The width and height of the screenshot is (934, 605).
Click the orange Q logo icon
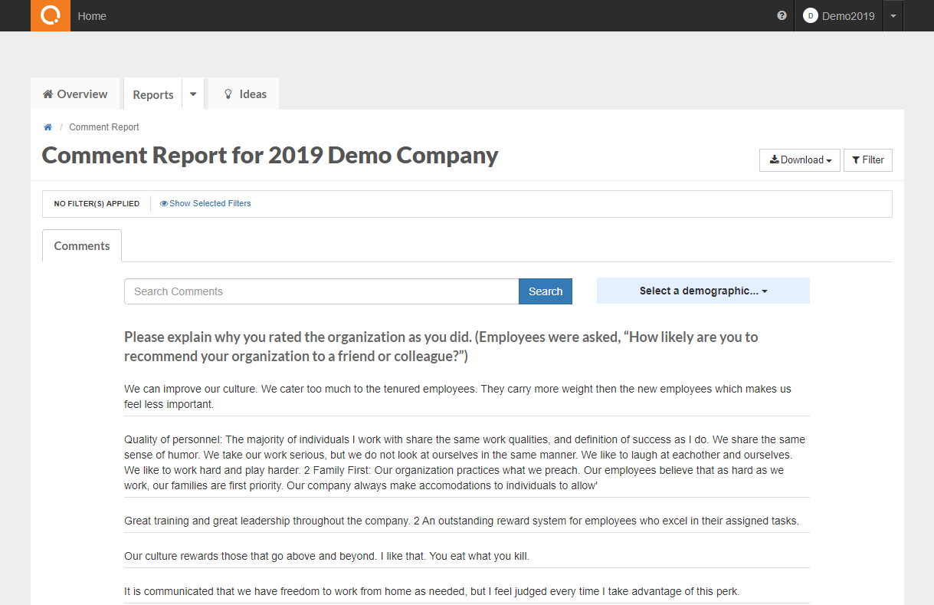click(x=51, y=15)
